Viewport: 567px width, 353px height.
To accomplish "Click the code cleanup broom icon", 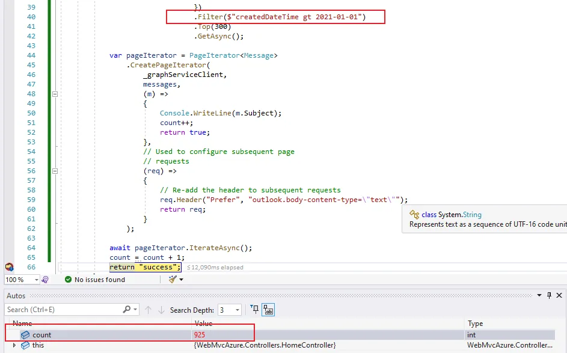I will tap(173, 279).
